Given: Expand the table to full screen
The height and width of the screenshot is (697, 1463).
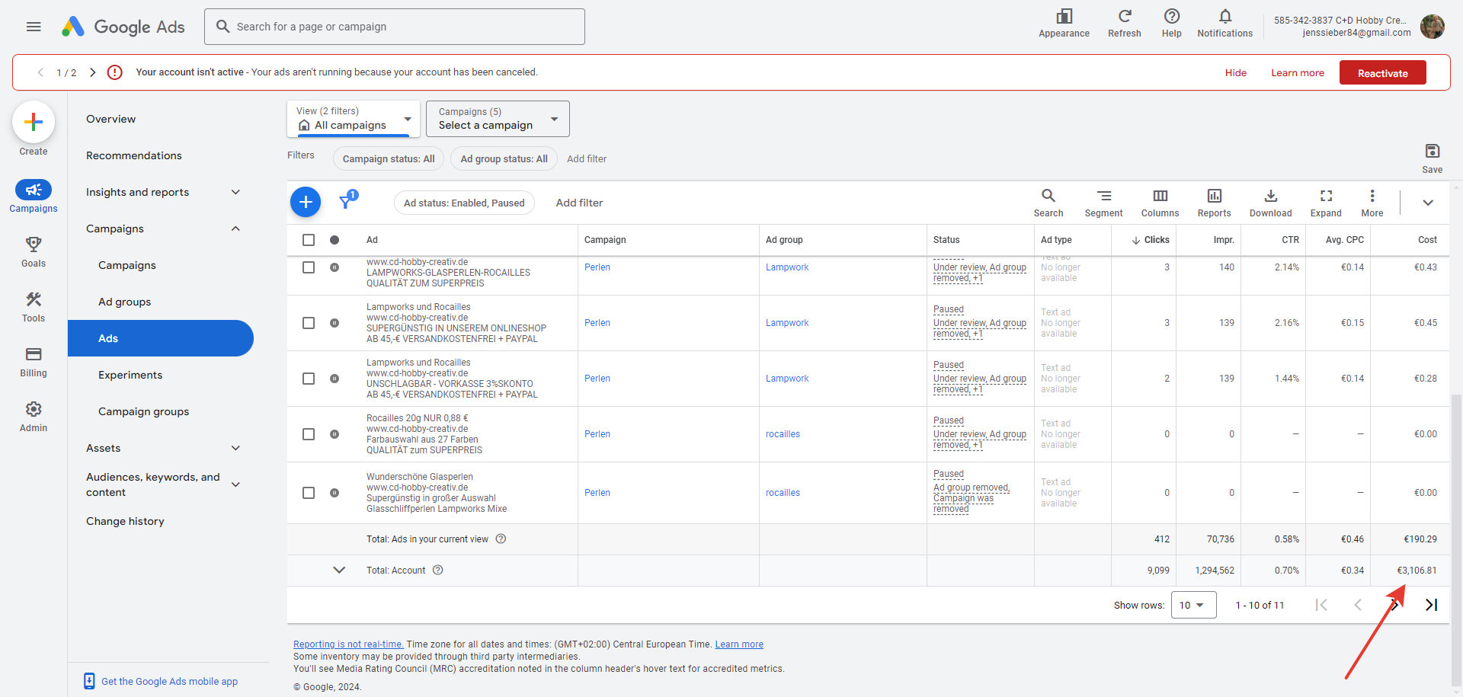Looking at the screenshot, I should pyautogui.click(x=1327, y=203).
